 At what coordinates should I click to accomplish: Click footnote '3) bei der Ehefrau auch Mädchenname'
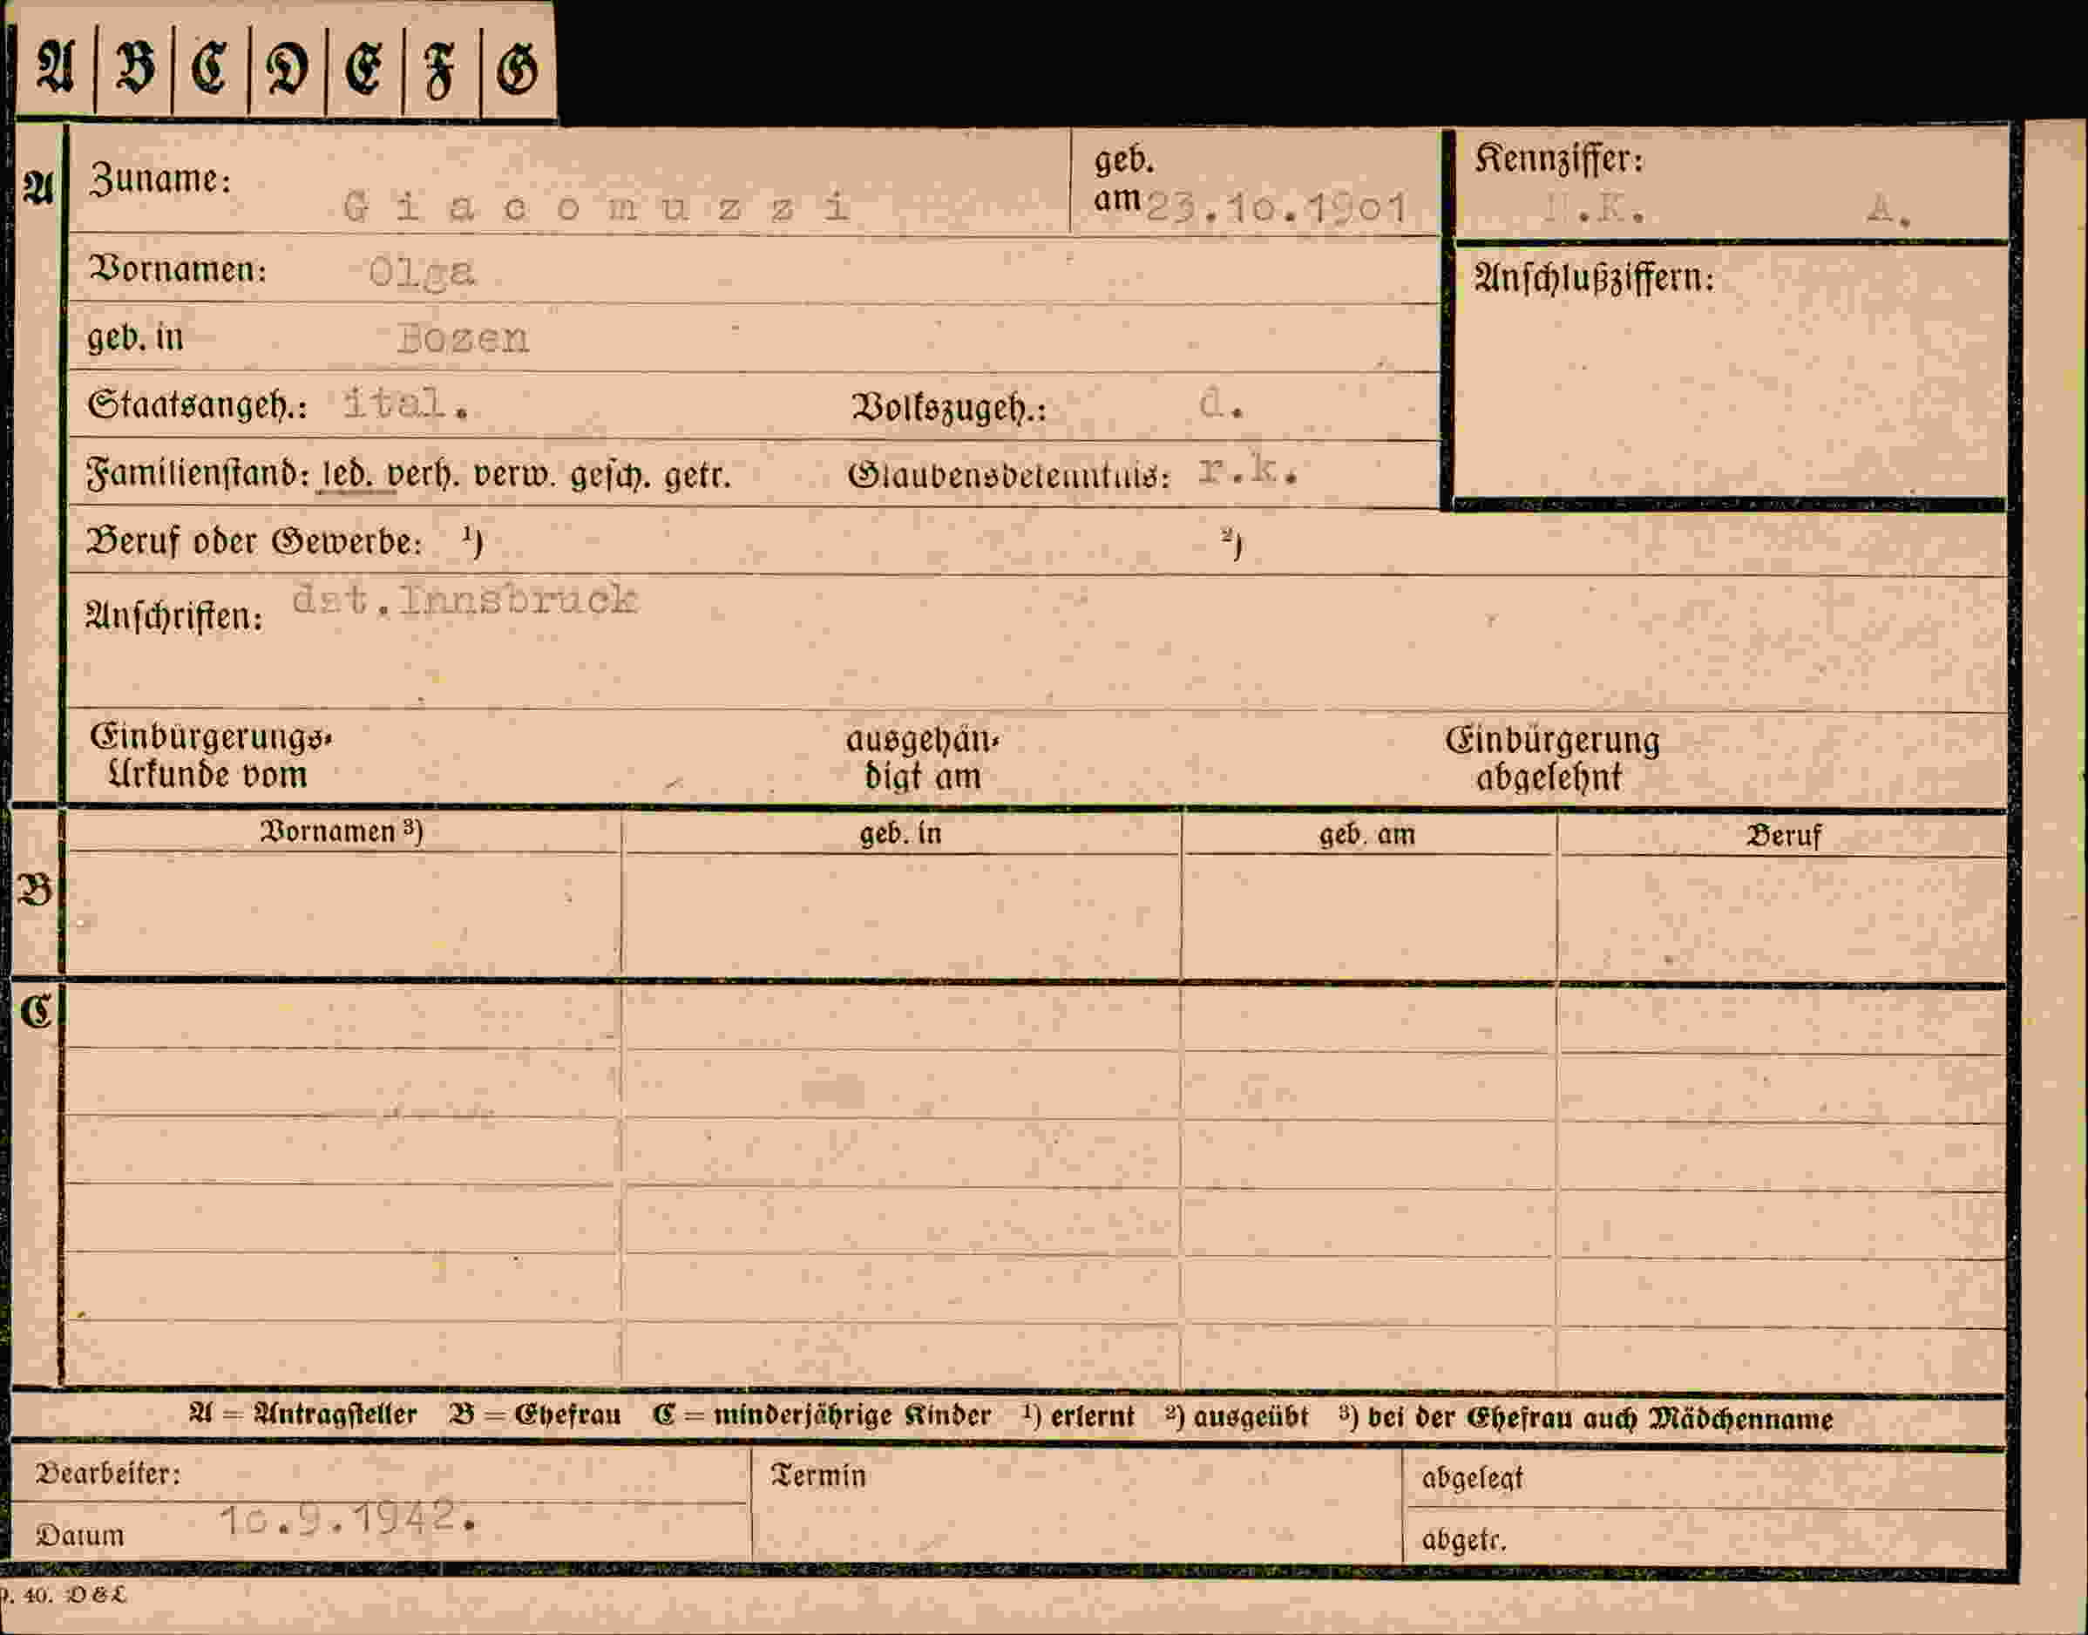point(1586,1419)
